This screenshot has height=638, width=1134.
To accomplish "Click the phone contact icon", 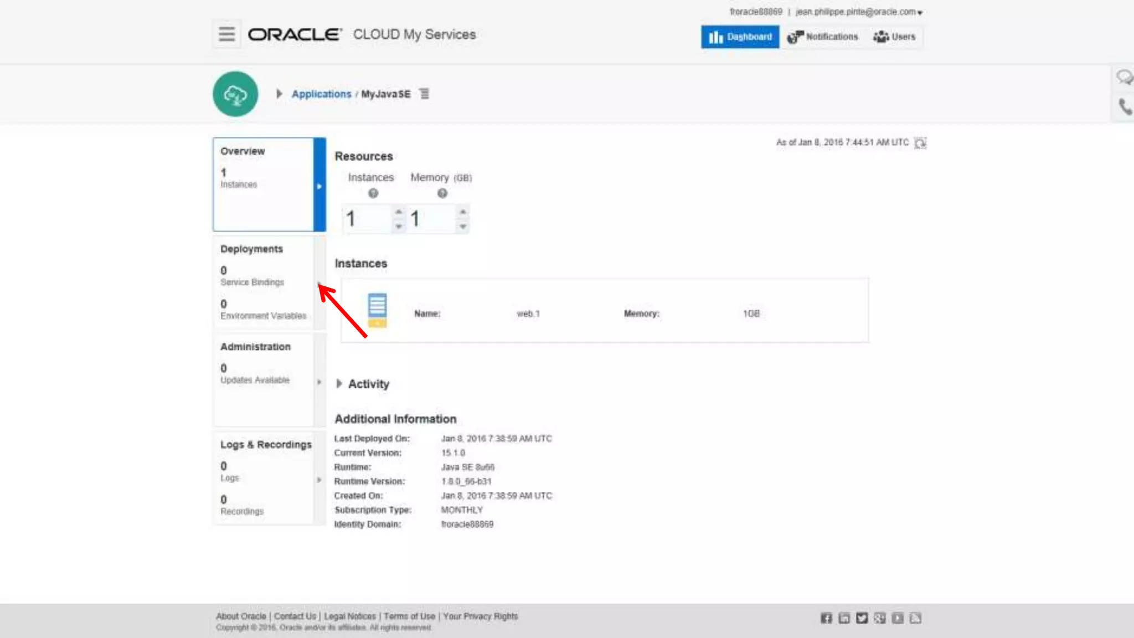I will click(1124, 106).
